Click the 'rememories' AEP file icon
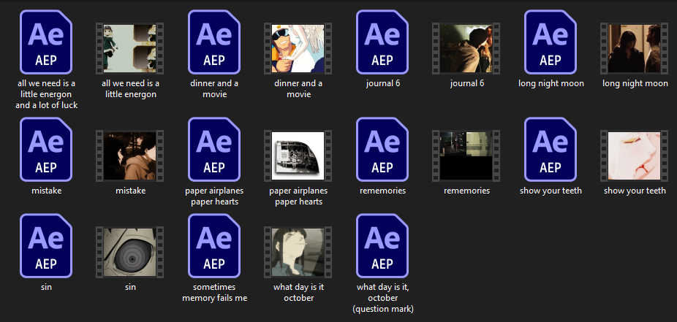The image size is (677, 322). coord(382,149)
